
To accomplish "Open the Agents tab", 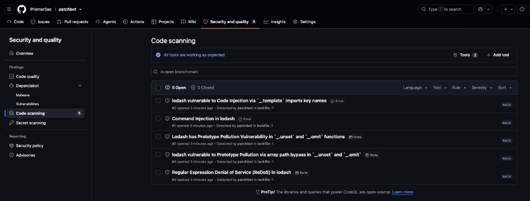I will tap(106, 22).
